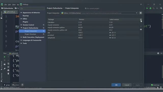Select Keymap settings
163x92 pixels.
click(x=25, y=16)
